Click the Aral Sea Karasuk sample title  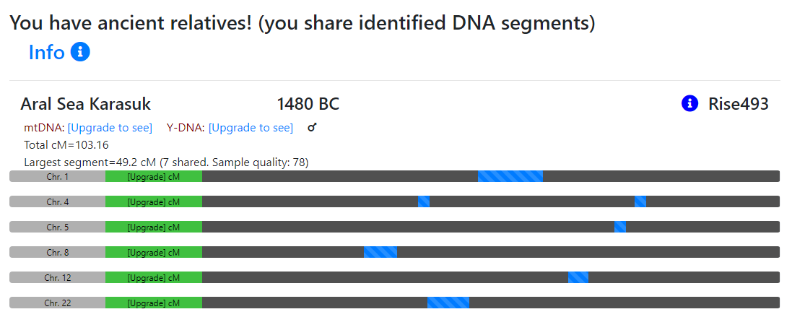pyautogui.click(x=85, y=104)
